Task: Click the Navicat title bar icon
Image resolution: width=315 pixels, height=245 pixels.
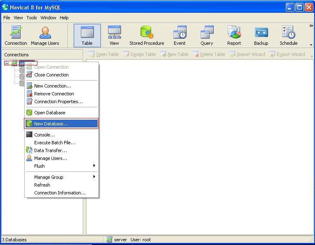Action: click(5, 7)
